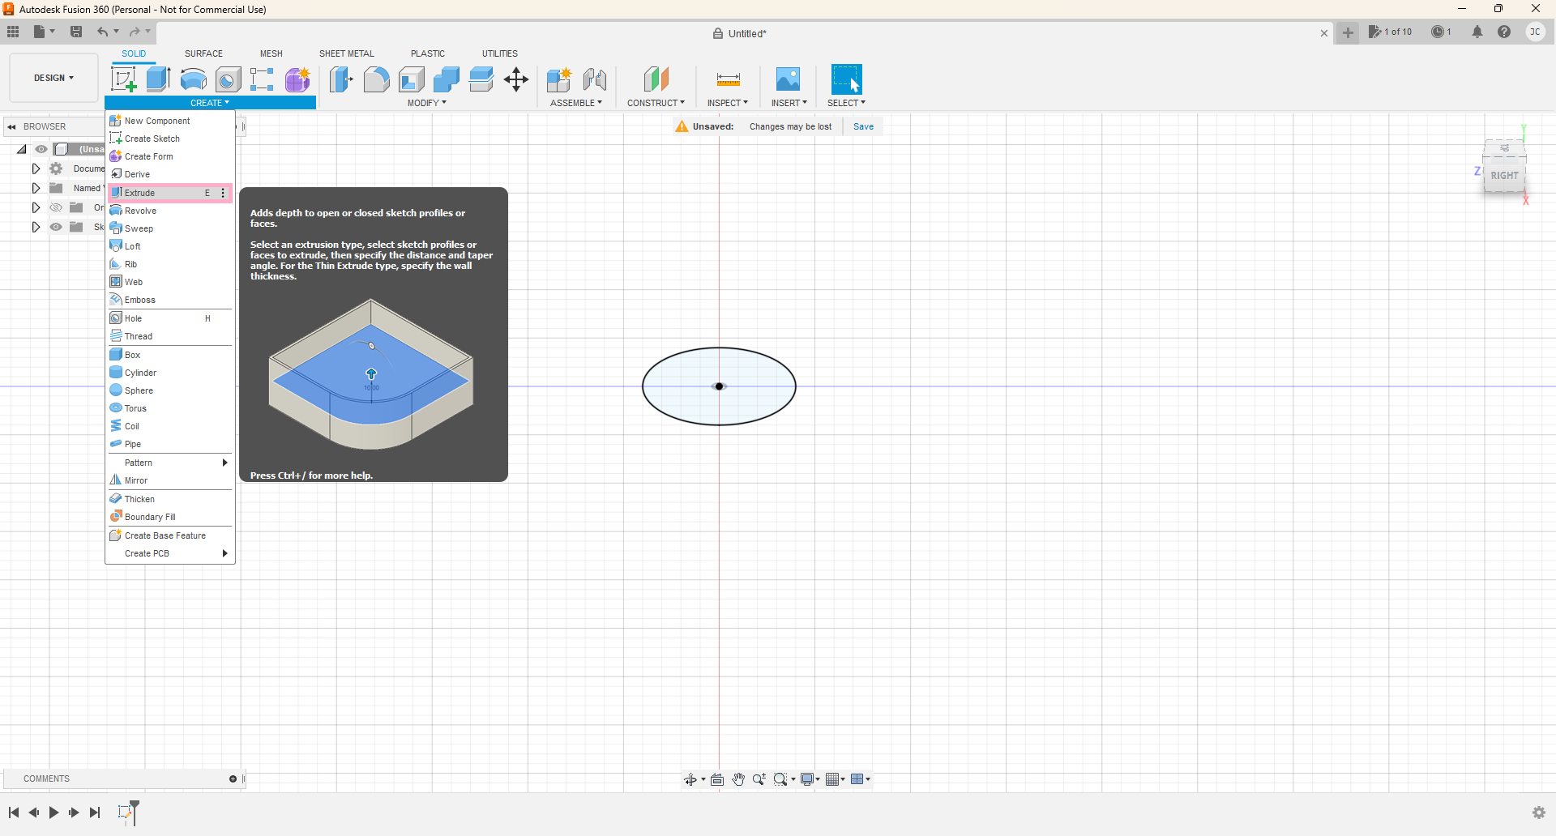Click the Pan hand tool
This screenshot has width=1556, height=836.
[738, 779]
